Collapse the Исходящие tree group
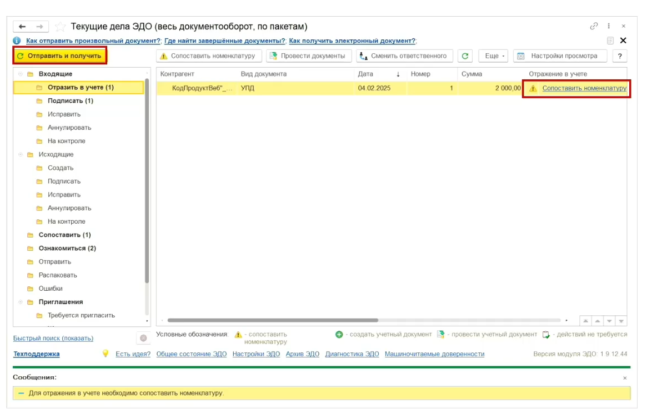Image resolution: width=647 pixels, height=409 pixels. (x=21, y=154)
